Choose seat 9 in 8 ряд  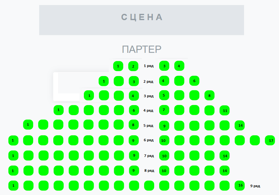(134, 170)
